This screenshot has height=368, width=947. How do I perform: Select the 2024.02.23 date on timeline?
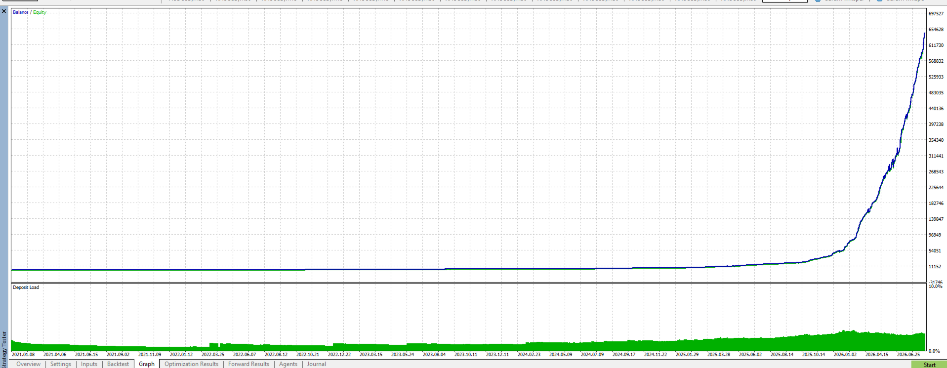pyautogui.click(x=529, y=355)
